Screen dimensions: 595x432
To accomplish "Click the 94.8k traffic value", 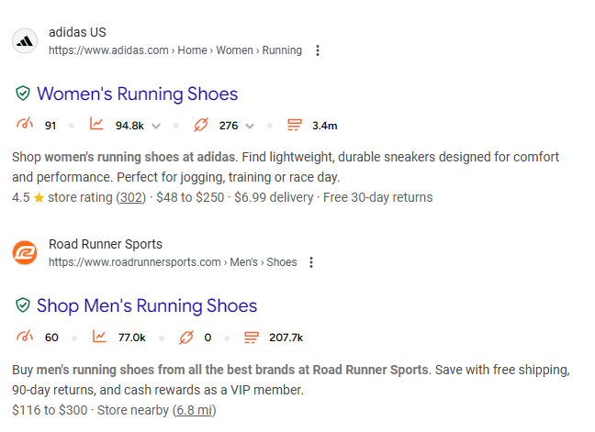I will click(x=129, y=126).
